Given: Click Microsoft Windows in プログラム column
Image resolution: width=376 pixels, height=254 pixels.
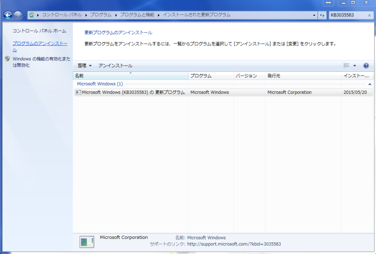Looking at the screenshot, I should click(x=210, y=92).
